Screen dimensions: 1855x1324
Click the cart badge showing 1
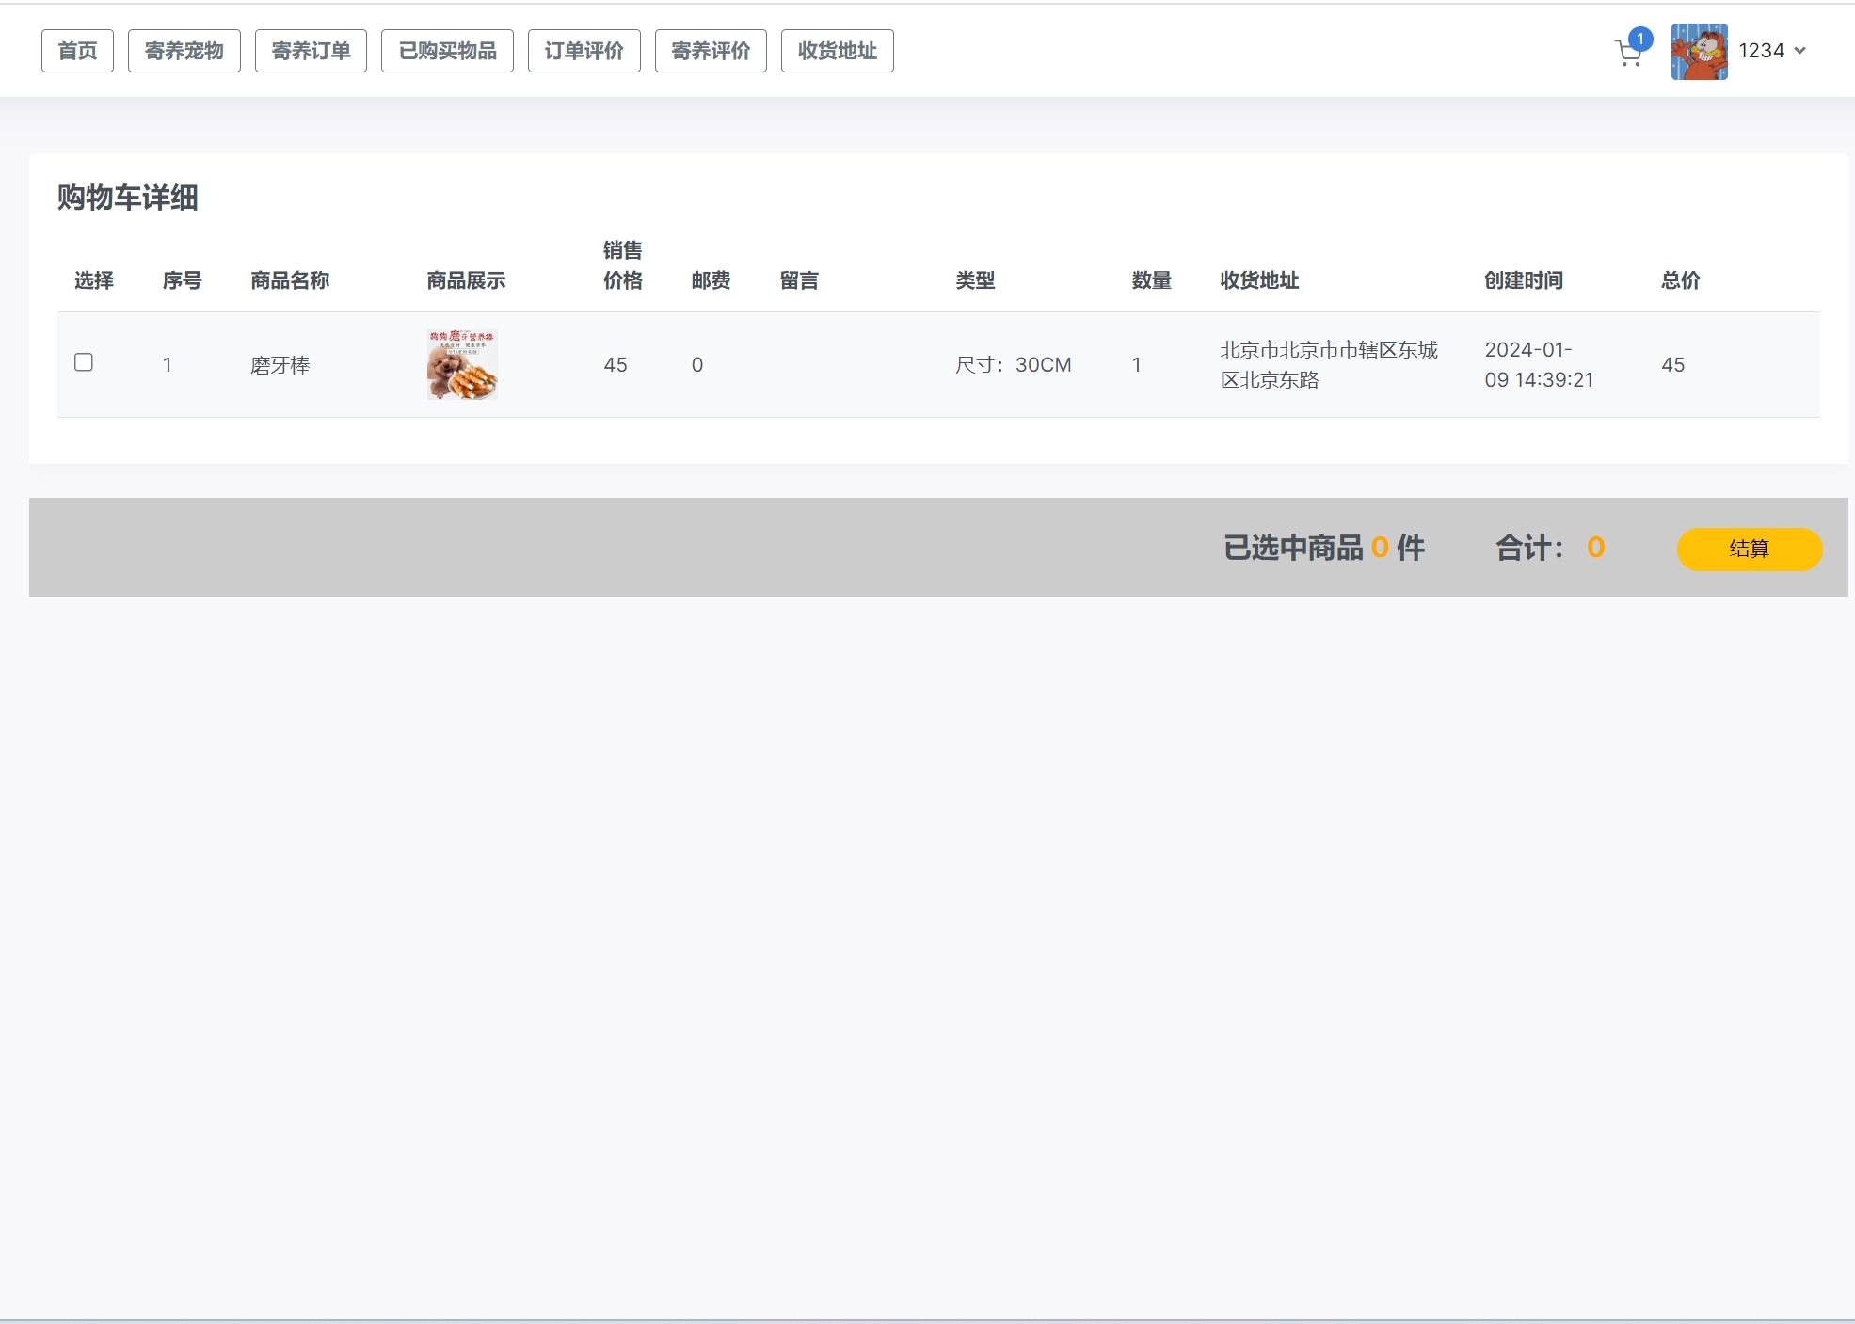pyautogui.click(x=1640, y=39)
